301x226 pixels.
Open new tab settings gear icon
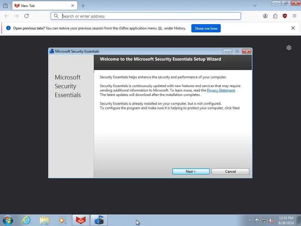(x=289, y=48)
